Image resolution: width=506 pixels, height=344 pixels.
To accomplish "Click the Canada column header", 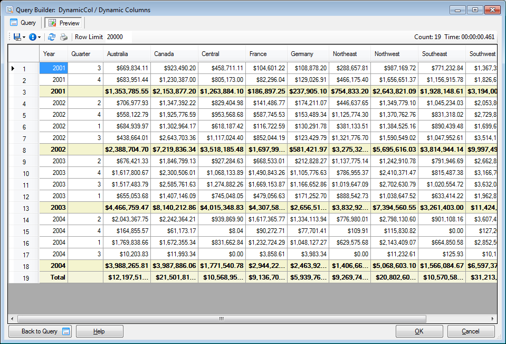I will coord(174,54).
